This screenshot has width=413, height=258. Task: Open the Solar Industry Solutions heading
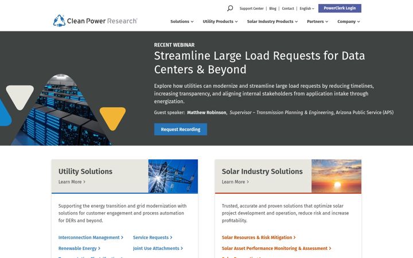(262, 171)
